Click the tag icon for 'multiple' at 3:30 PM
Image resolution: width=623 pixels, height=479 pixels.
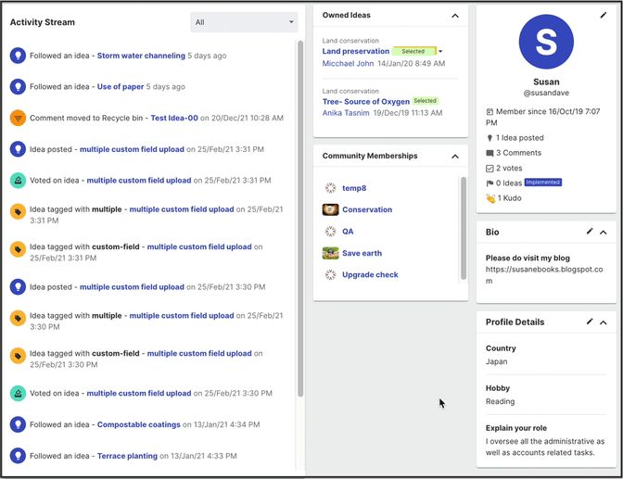click(18, 318)
